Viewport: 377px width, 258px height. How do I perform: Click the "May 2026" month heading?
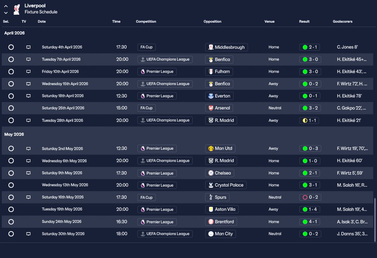pyautogui.click(x=14, y=134)
